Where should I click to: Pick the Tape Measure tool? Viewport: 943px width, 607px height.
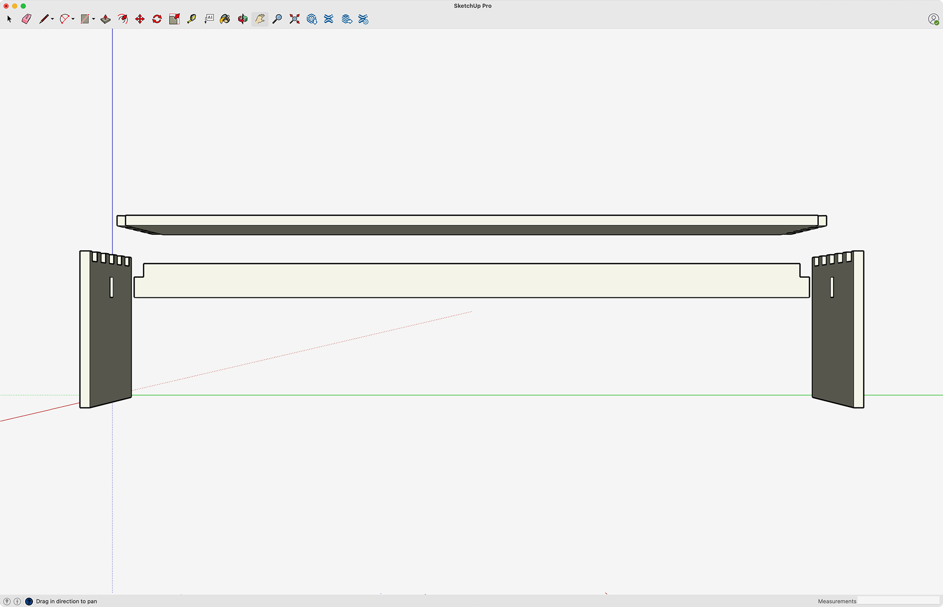(192, 19)
